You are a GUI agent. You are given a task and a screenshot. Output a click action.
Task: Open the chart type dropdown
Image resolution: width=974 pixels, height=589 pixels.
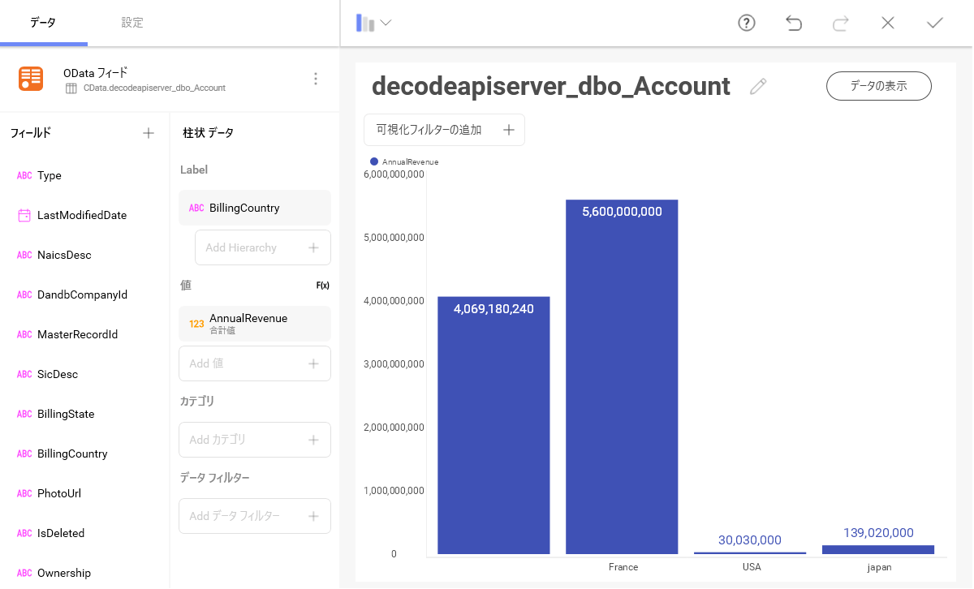(x=373, y=24)
